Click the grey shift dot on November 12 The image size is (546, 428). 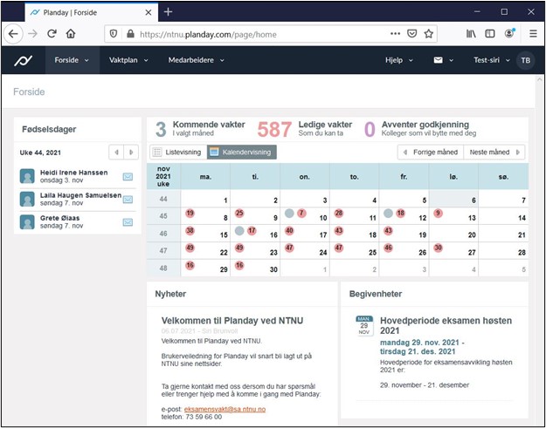(388, 214)
